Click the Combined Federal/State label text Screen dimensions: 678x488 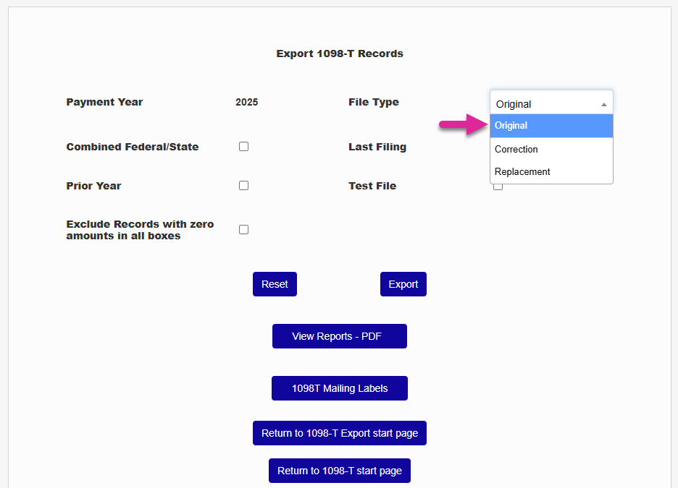pyautogui.click(x=132, y=147)
